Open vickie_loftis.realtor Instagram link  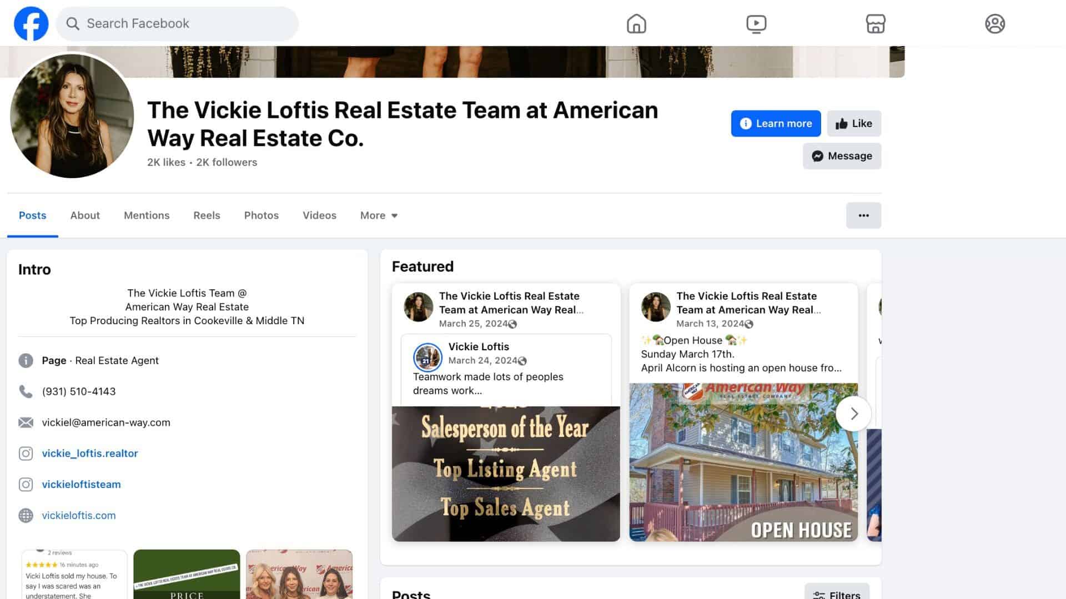pyautogui.click(x=90, y=454)
